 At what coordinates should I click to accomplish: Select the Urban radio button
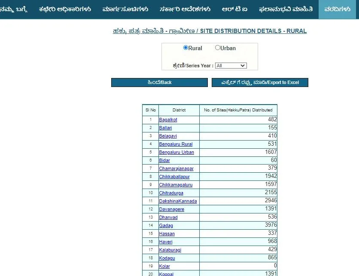(x=217, y=48)
